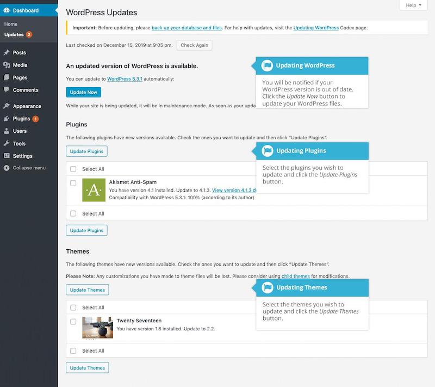Tick the Akismet Anti-Spam checkbox
This screenshot has width=435, height=387.
coord(73,183)
